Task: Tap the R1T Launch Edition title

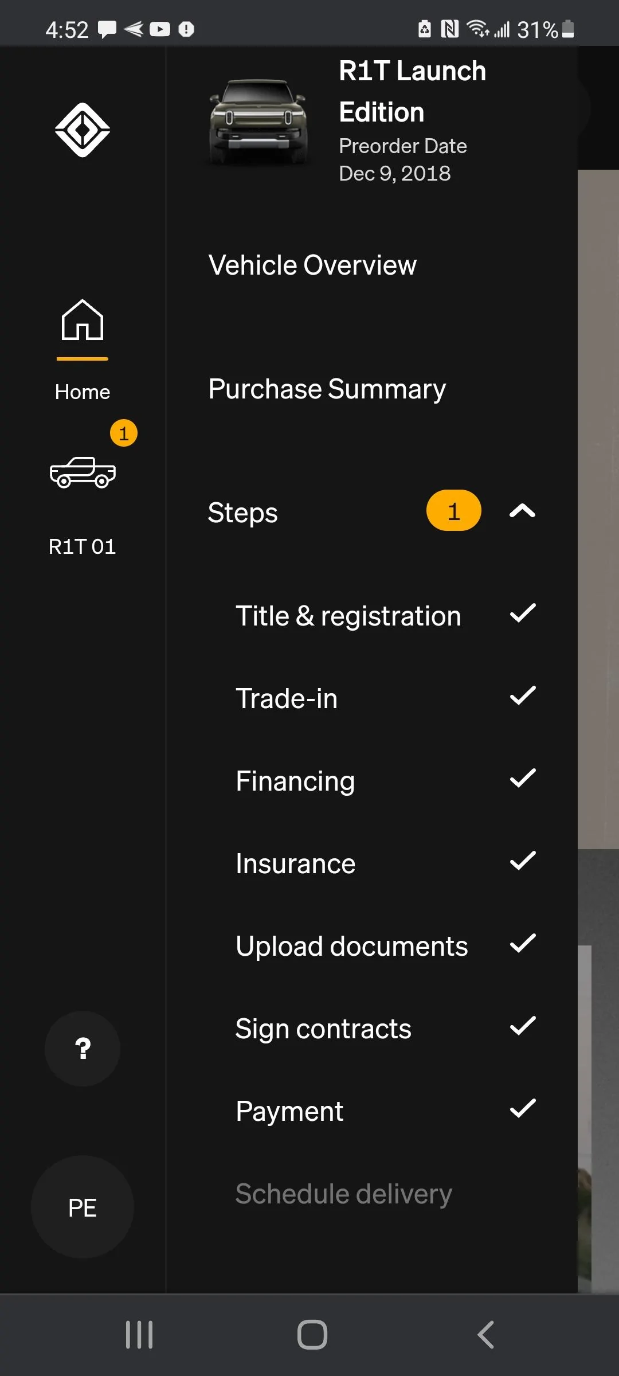Action: [x=412, y=92]
